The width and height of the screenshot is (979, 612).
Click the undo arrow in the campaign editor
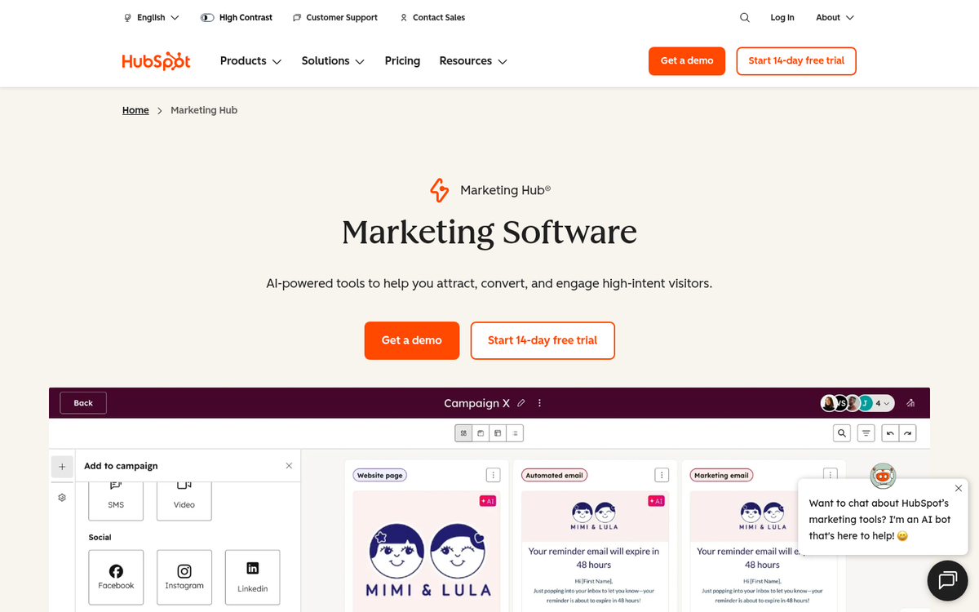[889, 432]
